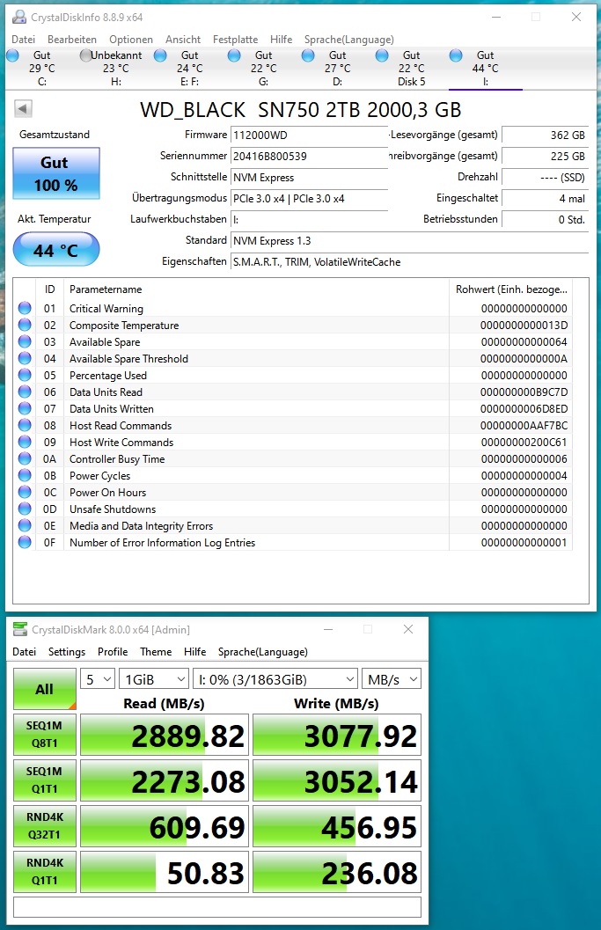Click the empty comment field in CrystalDiskMark
This screenshot has height=930, width=601.
pos(217,907)
